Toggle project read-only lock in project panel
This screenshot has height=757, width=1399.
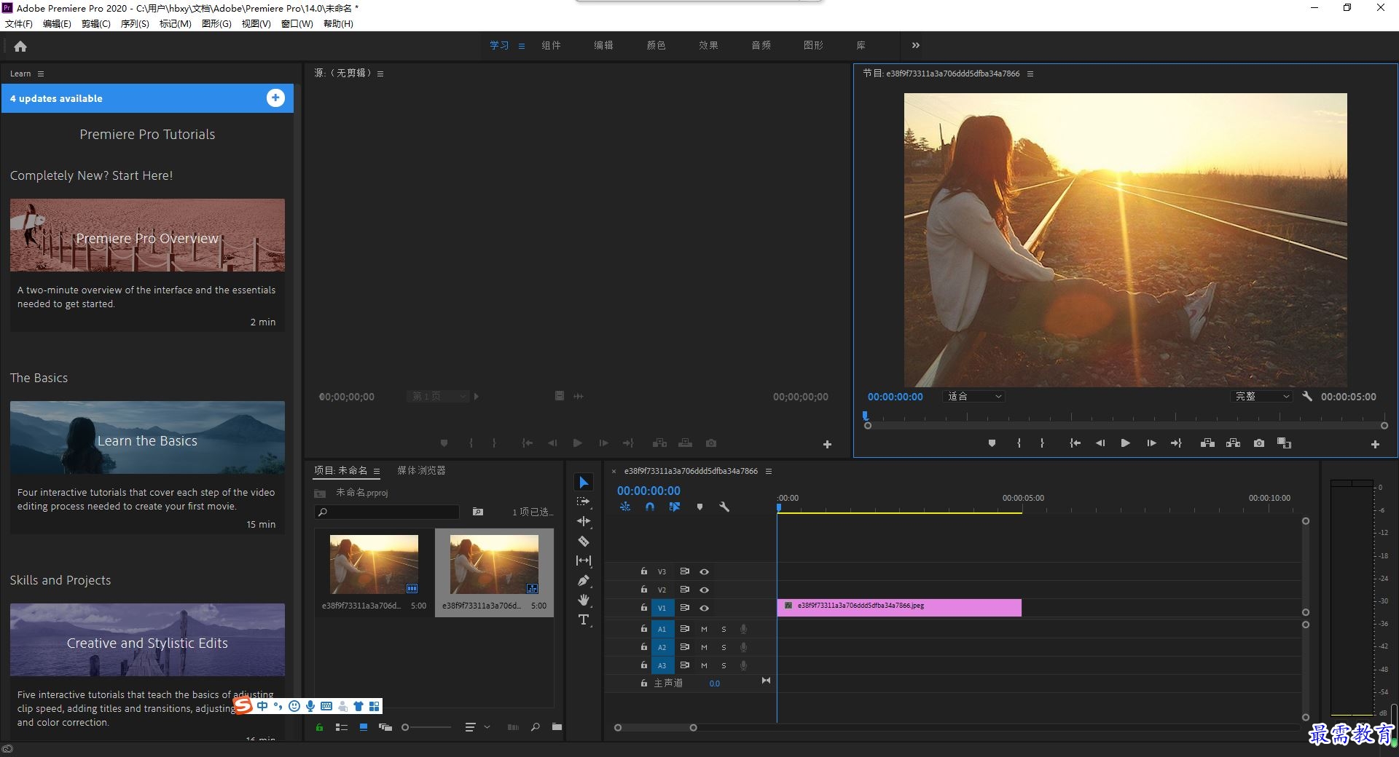(319, 726)
